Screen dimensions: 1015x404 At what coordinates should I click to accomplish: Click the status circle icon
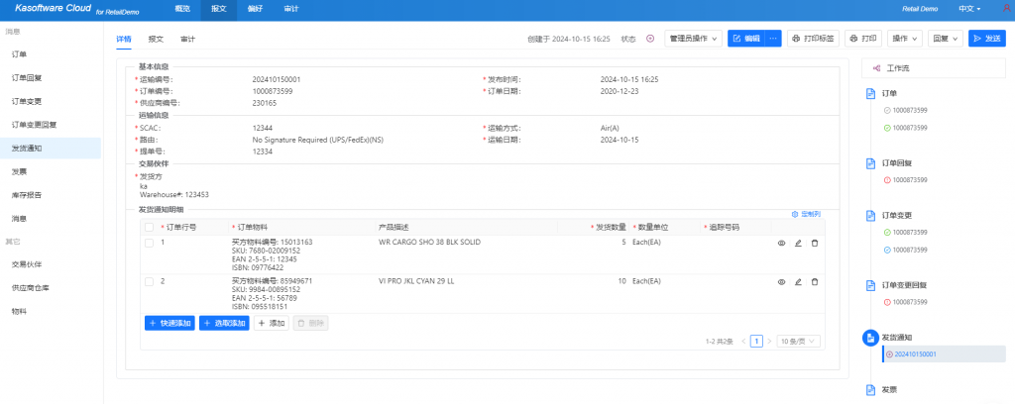pos(650,39)
